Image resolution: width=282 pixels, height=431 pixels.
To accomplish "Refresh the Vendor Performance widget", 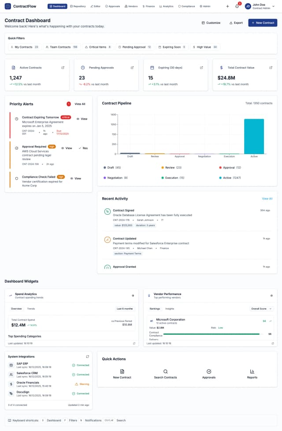I will [x=273, y=343].
